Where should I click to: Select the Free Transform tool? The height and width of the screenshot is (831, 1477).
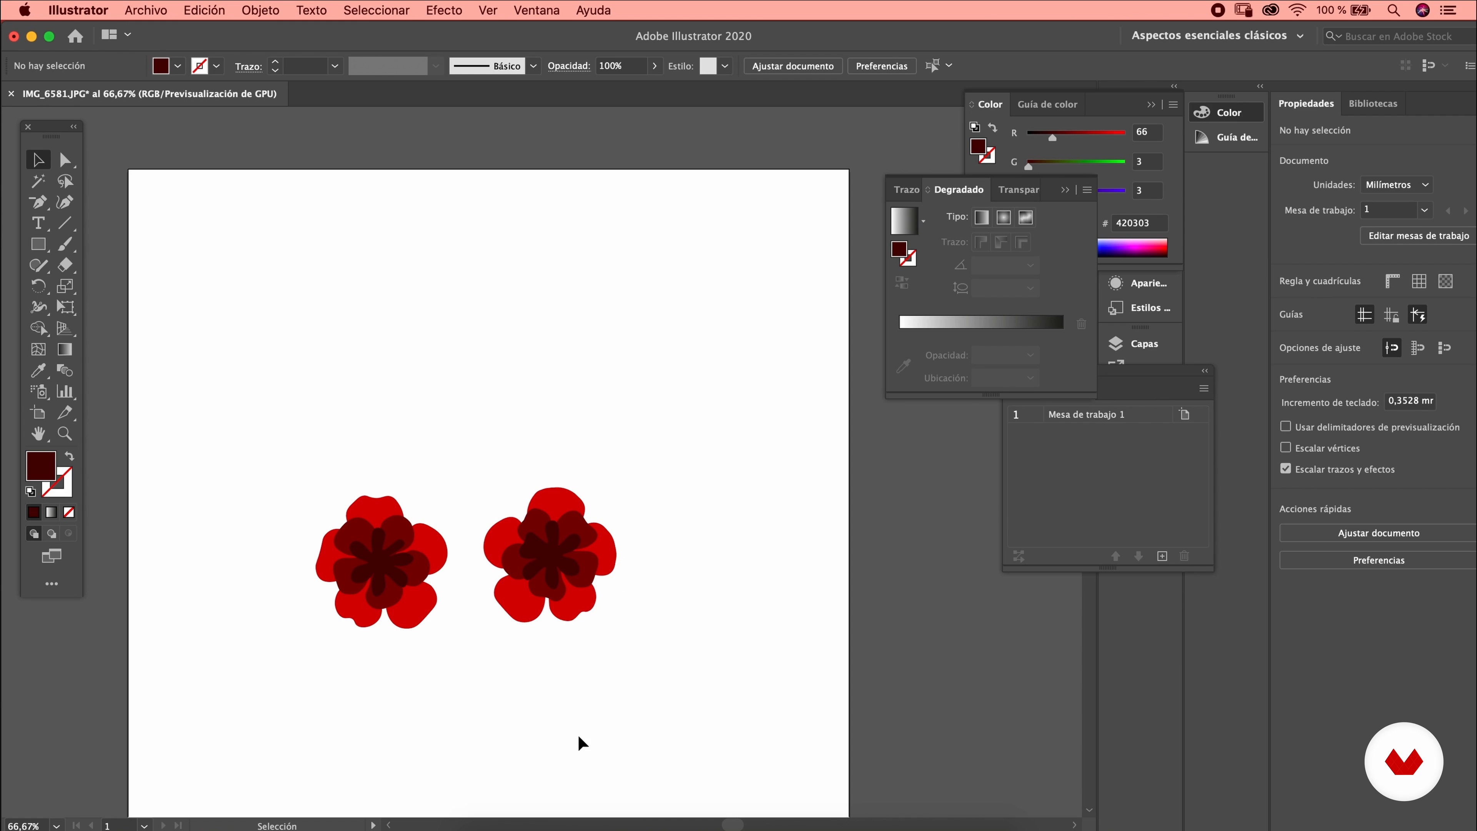(65, 307)
